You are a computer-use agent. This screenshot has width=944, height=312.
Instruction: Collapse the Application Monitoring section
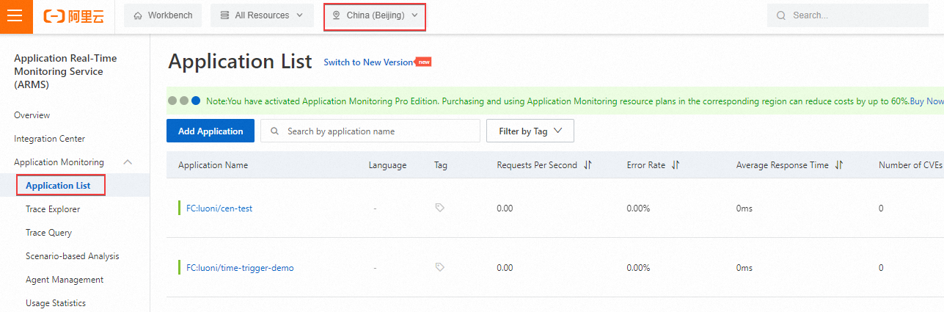click(x=128, y=162)
